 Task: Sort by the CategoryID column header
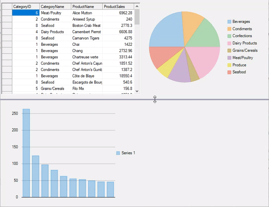click(x=26, y=7)
